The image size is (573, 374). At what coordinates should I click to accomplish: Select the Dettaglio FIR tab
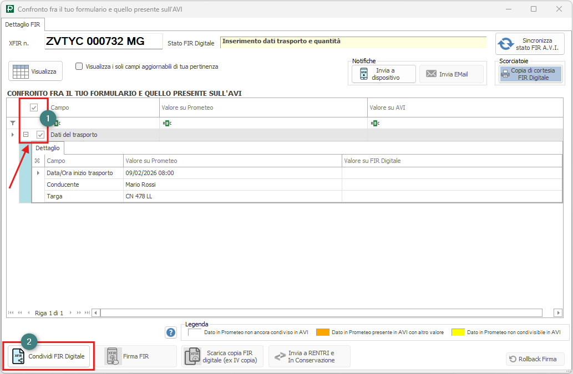point(23,24)
